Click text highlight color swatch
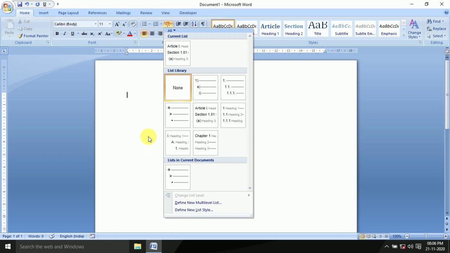Viewport: 450px width, 253px height. pos(119,34)
